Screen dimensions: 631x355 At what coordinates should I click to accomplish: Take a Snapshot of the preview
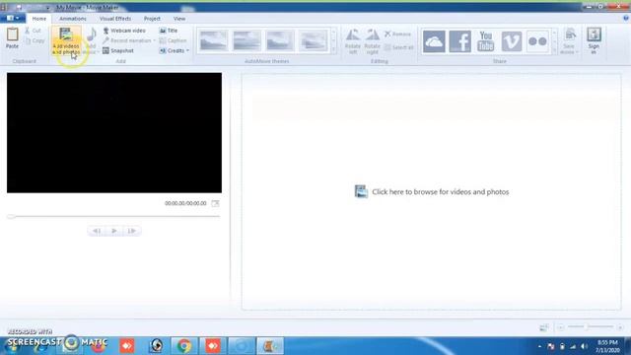tap(118, 50)
